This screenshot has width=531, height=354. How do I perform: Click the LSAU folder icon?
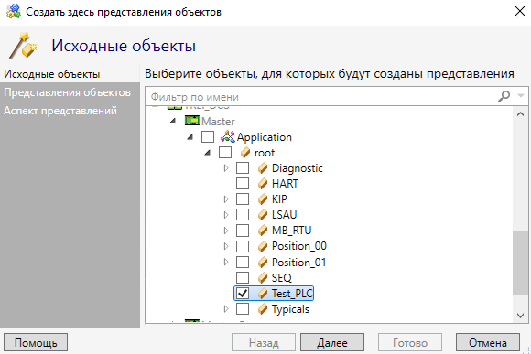[x=263, y=215]
